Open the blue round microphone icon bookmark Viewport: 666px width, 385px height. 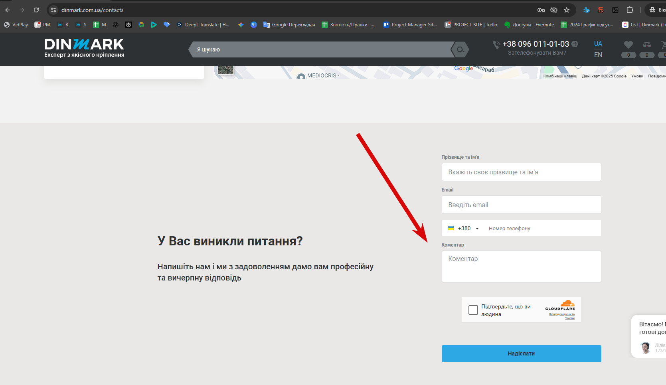click(x=254, y=25)
